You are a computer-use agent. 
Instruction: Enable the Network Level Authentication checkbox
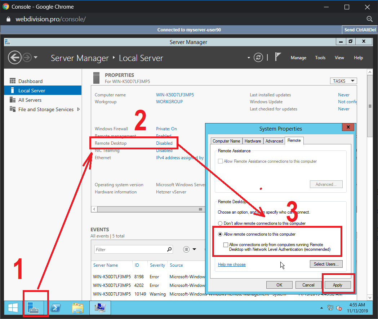(x=226, y=245)
